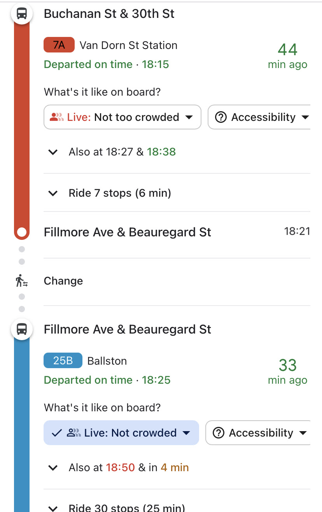Viewport: 322px width, 512px height.
Task: Click the bus icon beside Fillmore Ave boarding stop
Action: click(x=22, y=329)
